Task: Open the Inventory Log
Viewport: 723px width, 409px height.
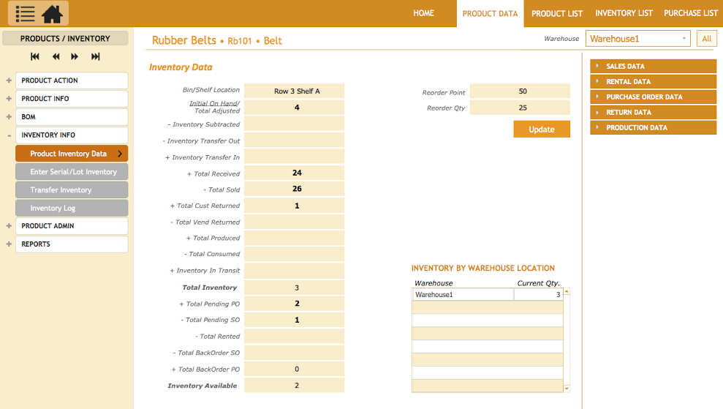Action: point(72,209)
